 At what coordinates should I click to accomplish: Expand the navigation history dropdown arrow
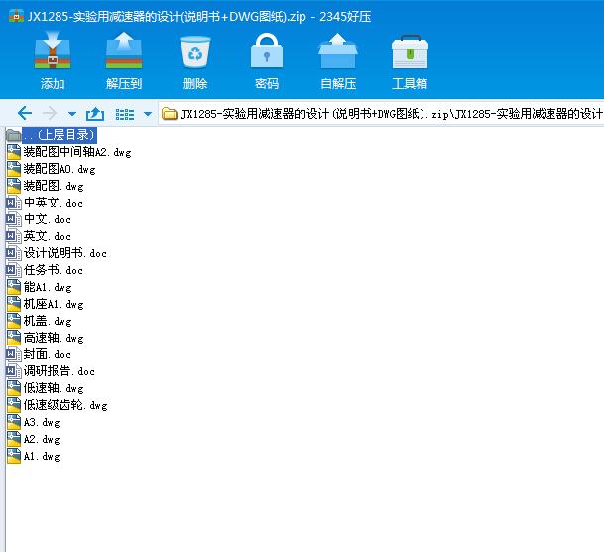(72, 114)
